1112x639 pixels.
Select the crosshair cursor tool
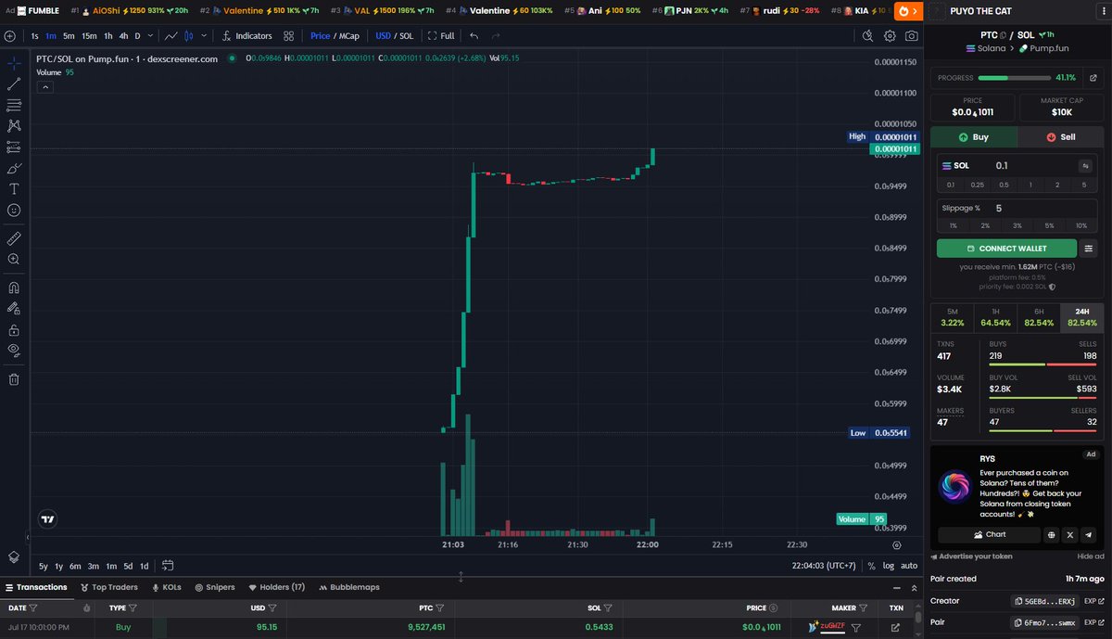[14, 64]
